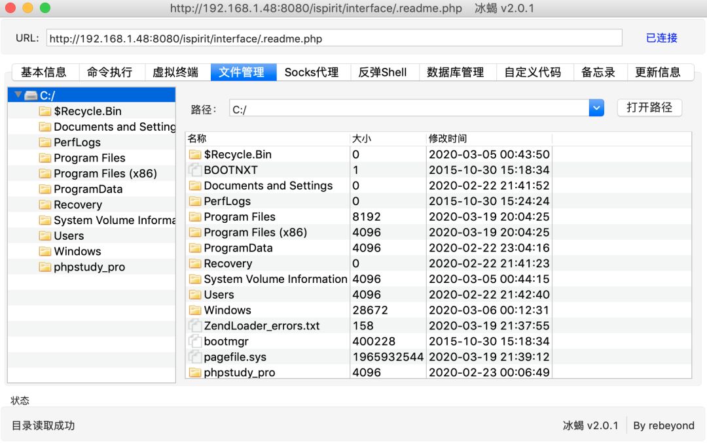Click the Program Files (x86) folder icon in list
The width and height of the screenshot is (707, 443).
[x=195, y=233]
